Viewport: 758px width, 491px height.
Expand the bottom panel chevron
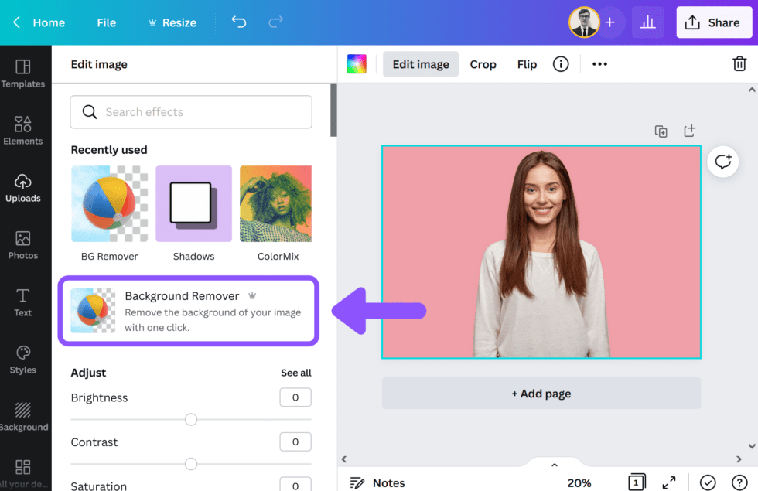(554, 464)
